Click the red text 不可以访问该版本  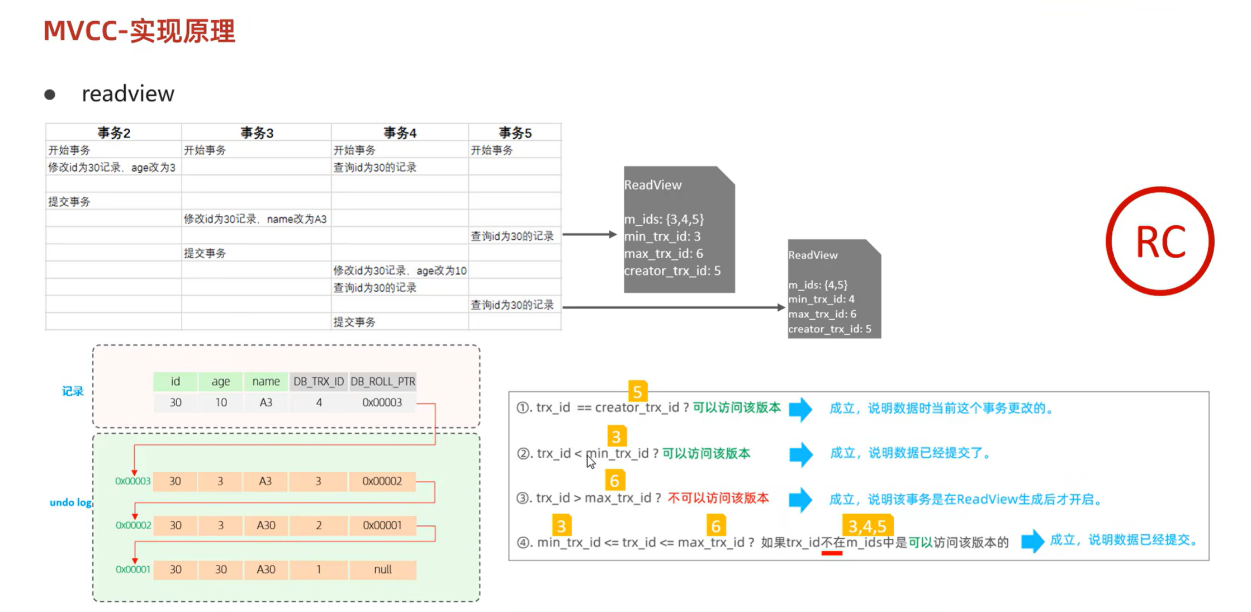[x=718, y=498]
